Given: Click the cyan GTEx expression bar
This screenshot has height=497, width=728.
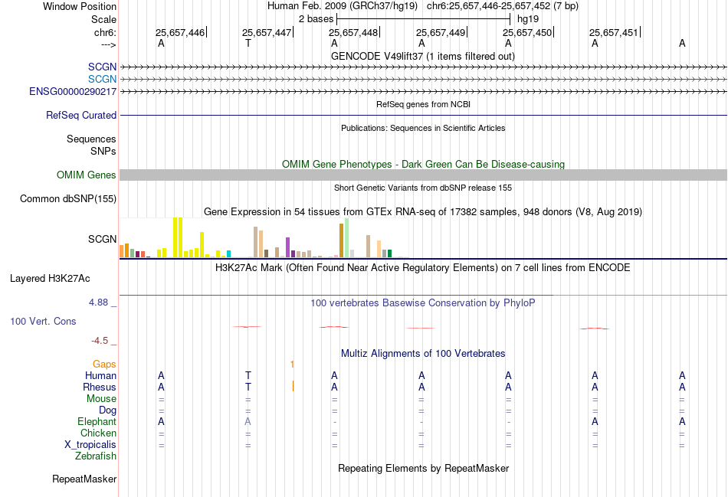Looking at the screenshot, I should 229,253.
